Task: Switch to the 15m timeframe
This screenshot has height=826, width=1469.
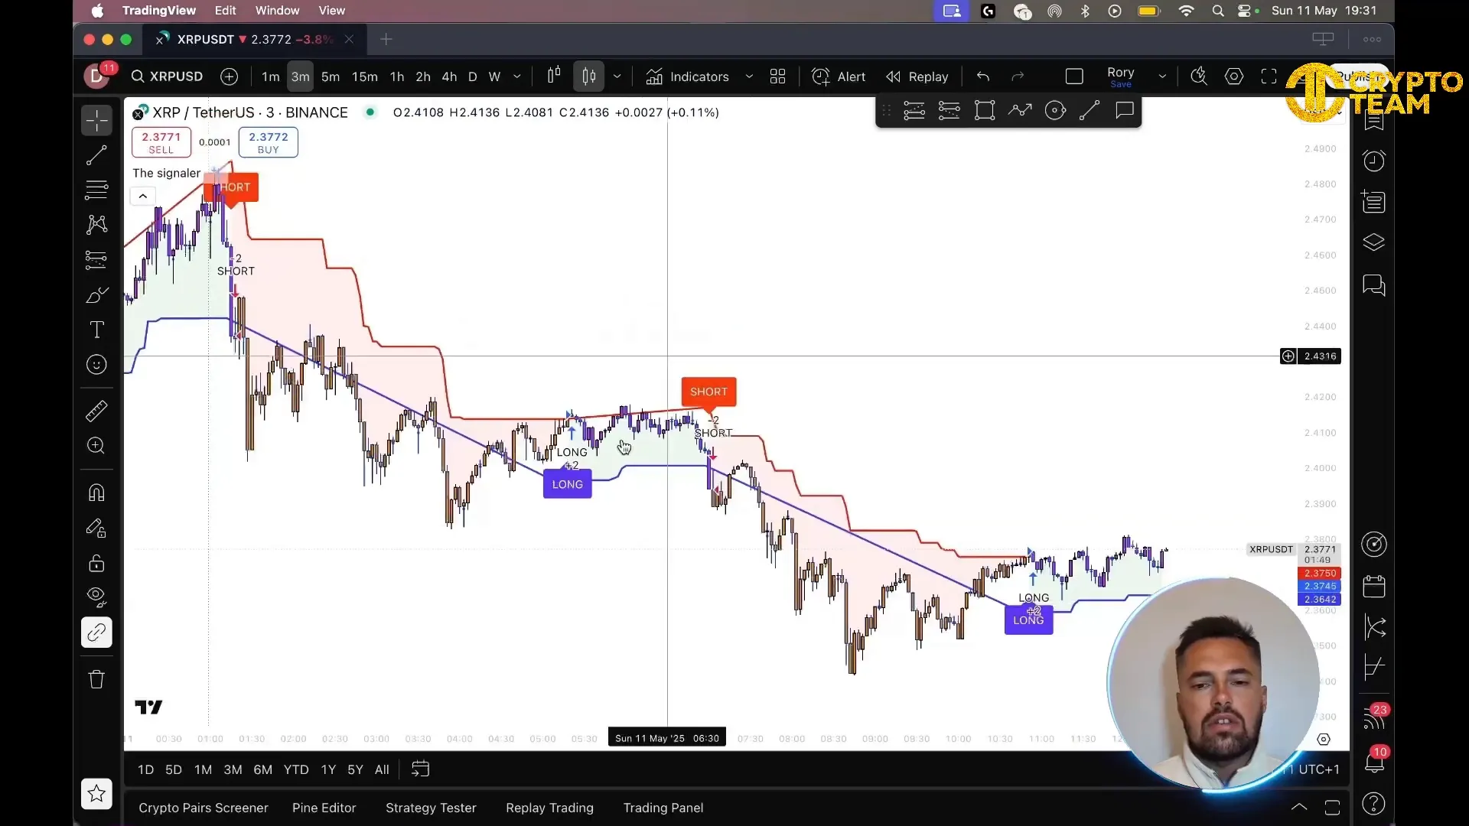Action: pyautogui.click(x=365, y=76)
